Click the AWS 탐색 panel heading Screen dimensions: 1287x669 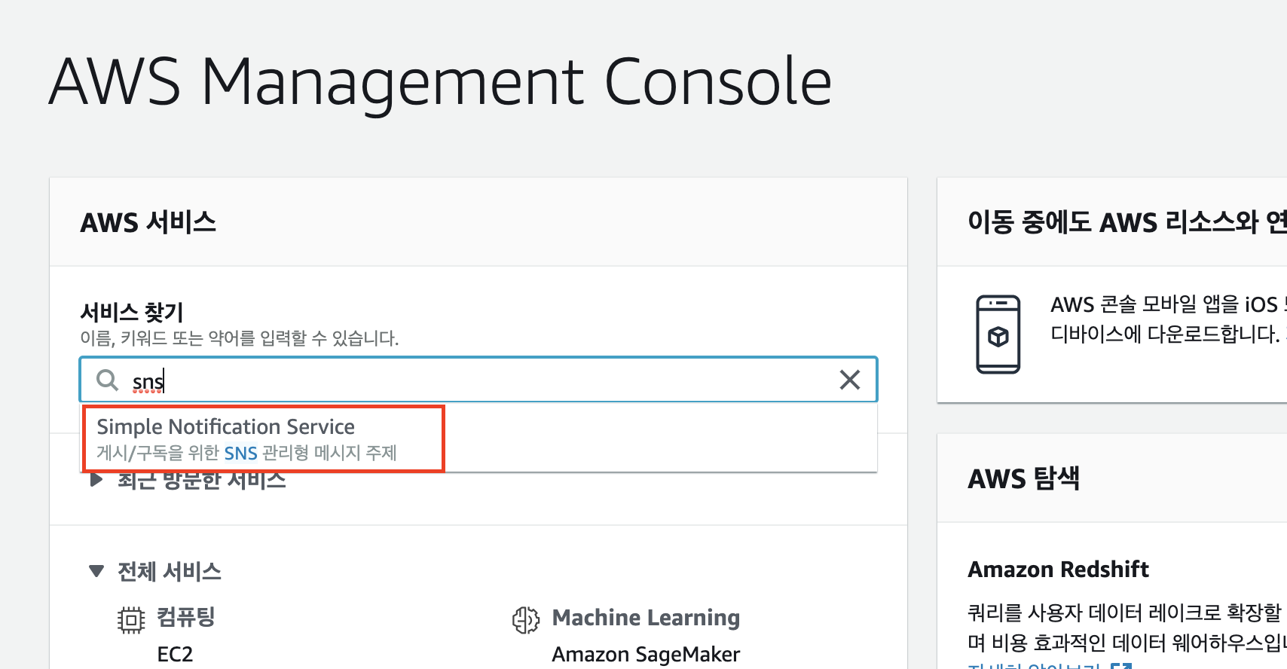tap(1023, 478)
